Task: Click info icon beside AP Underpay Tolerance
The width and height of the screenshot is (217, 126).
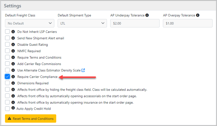Action: (147, 15)
